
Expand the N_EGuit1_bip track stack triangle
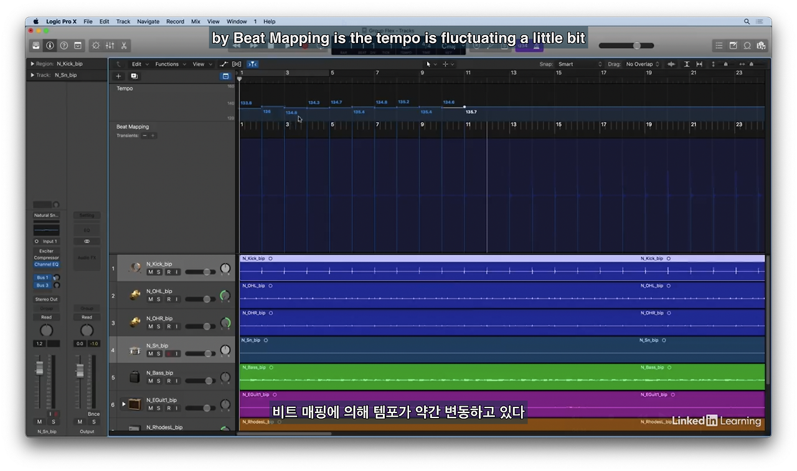(x=123, y=404)
